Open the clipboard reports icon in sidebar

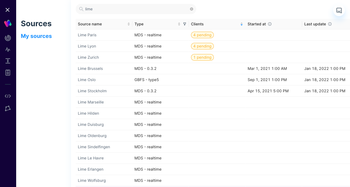(x=8, y=73)
